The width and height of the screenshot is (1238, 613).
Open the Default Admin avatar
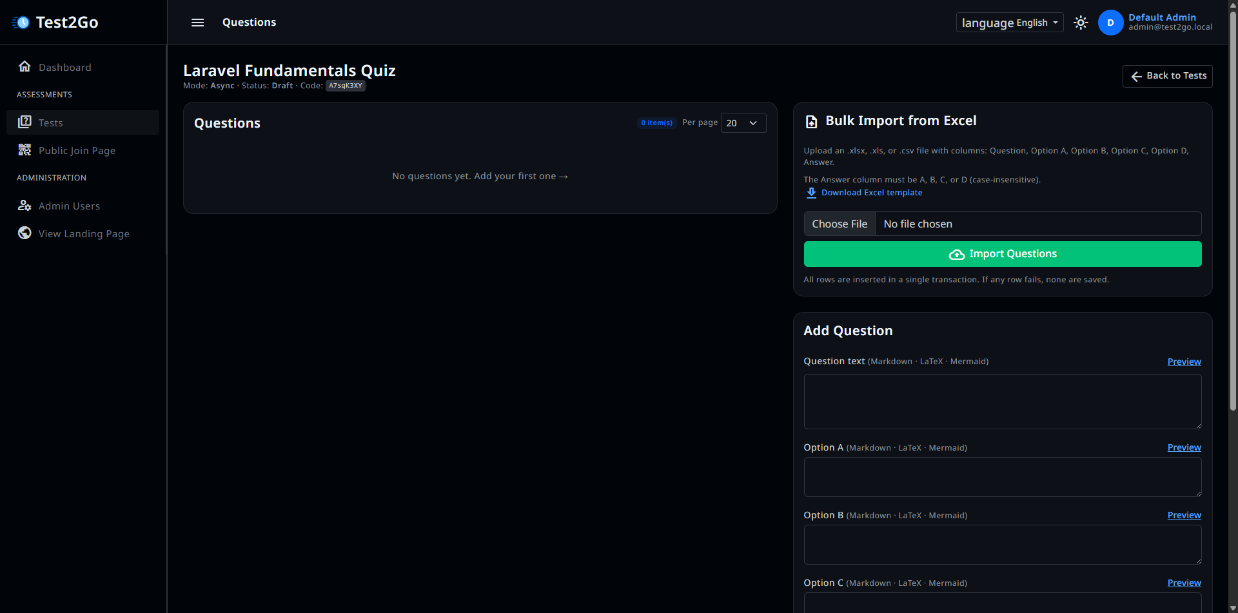pyautogui.click(x=1110, y=23)
